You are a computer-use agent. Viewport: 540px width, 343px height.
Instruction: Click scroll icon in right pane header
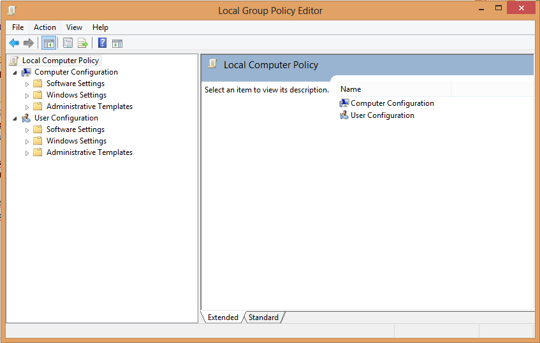(x=212, y=64)
